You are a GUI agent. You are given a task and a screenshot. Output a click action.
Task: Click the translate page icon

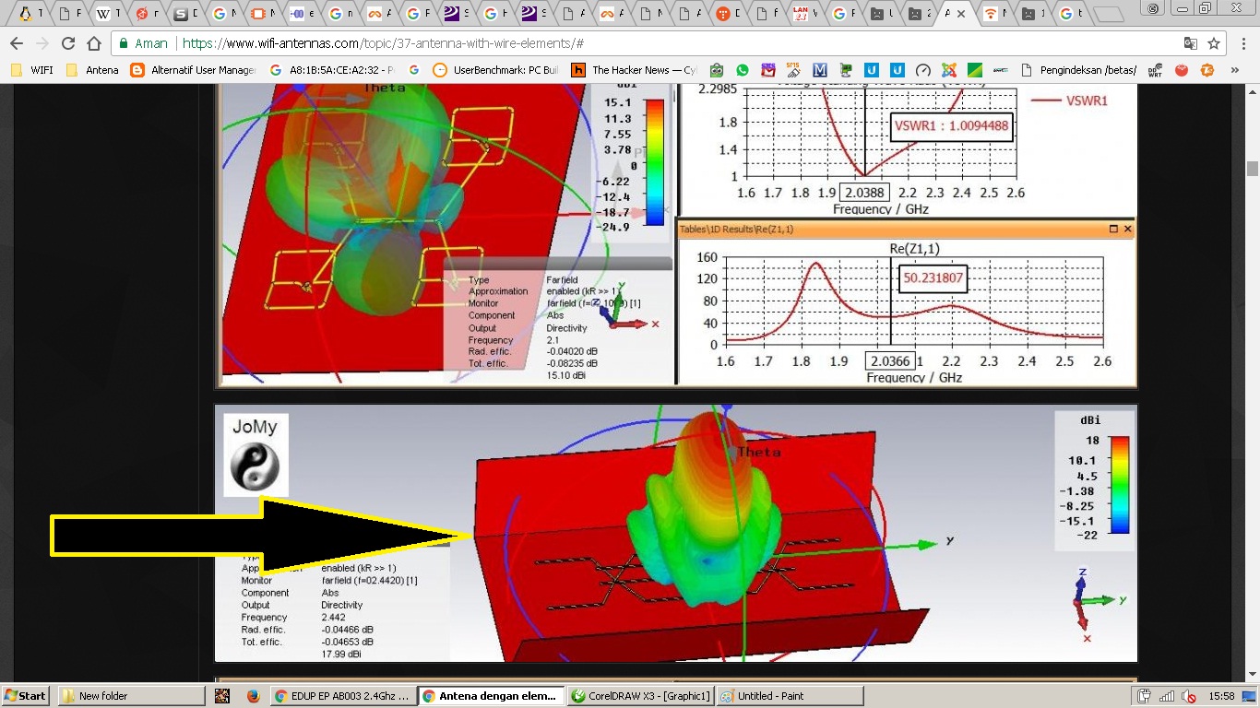point(1191,43)
